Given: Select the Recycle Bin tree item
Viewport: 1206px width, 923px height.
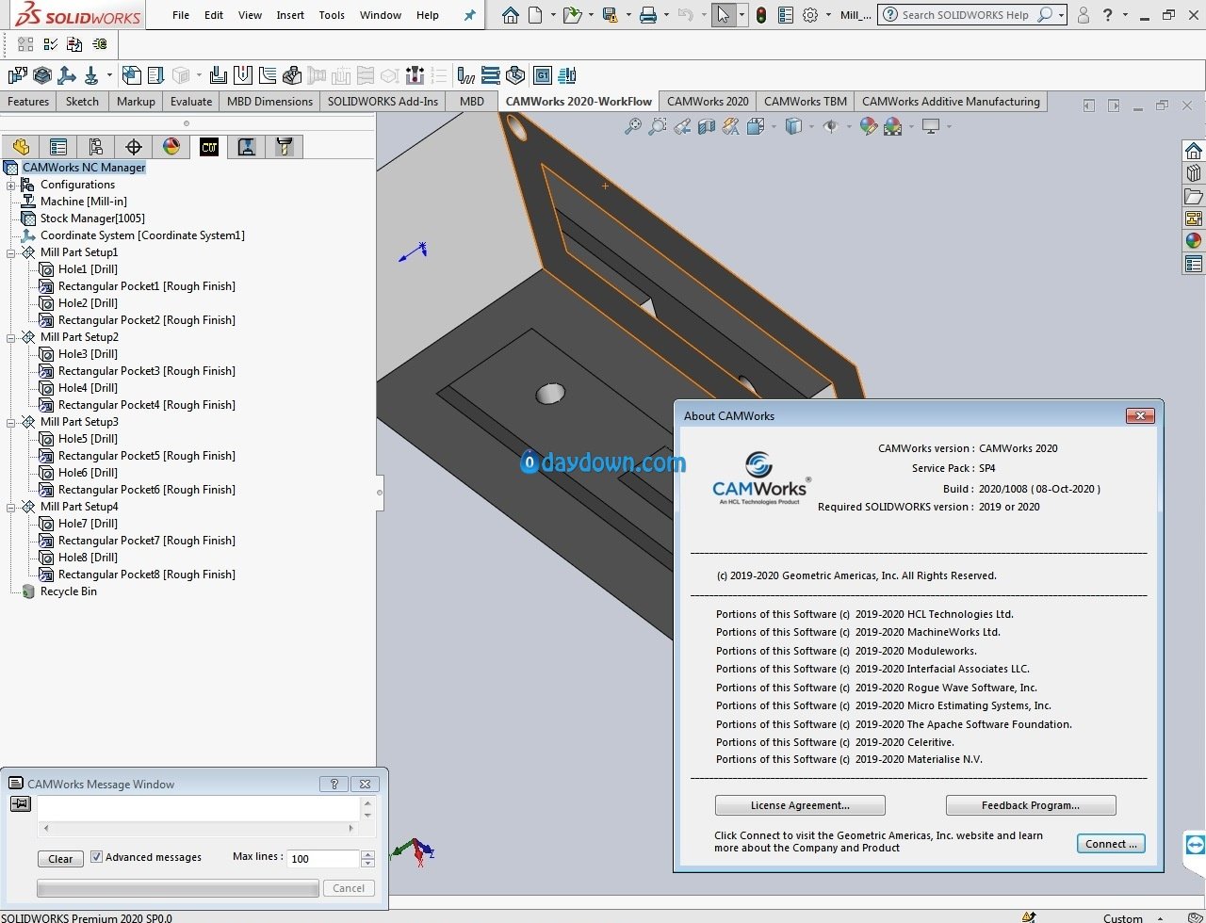Looking at the screenshot, I should pyautogui.click(x=68, y=591).
